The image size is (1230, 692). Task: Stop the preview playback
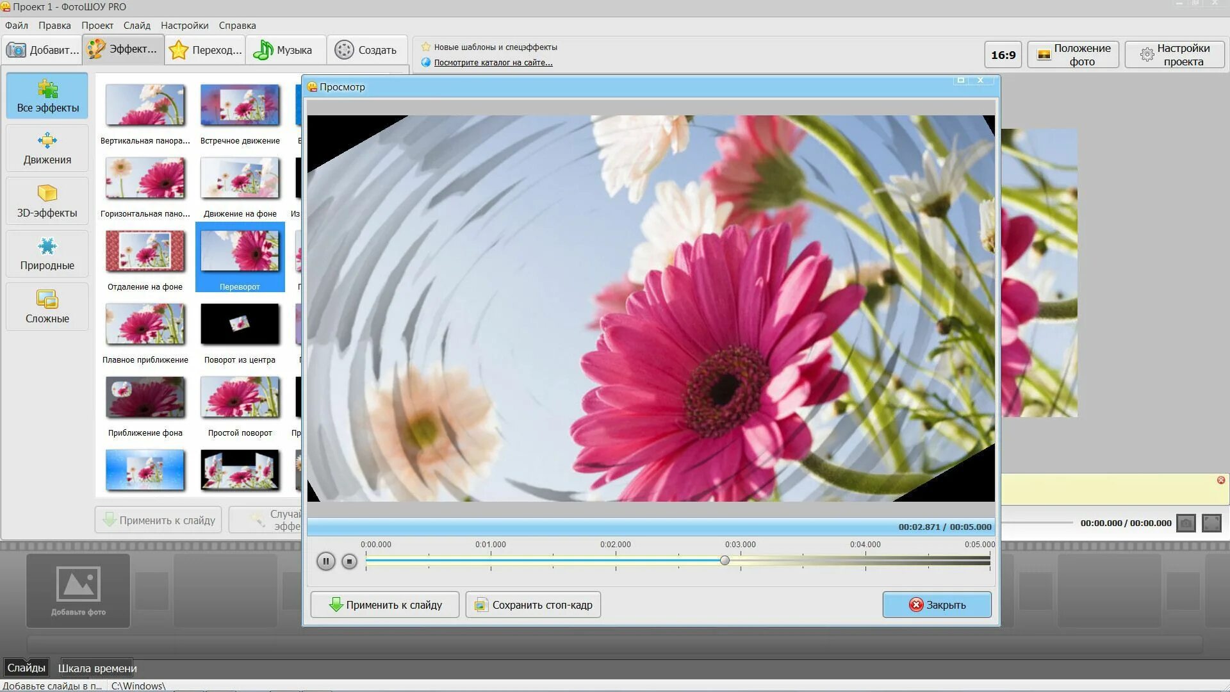click(349, 562)
